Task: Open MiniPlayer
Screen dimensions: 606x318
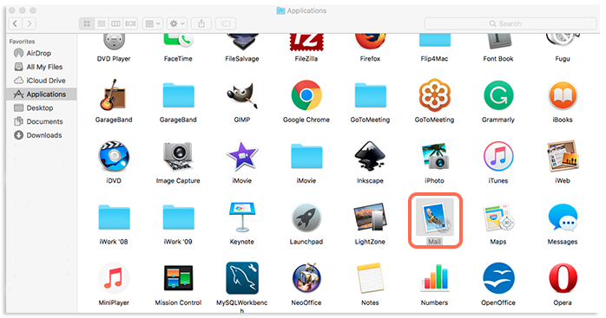Action: click(113, 278)
